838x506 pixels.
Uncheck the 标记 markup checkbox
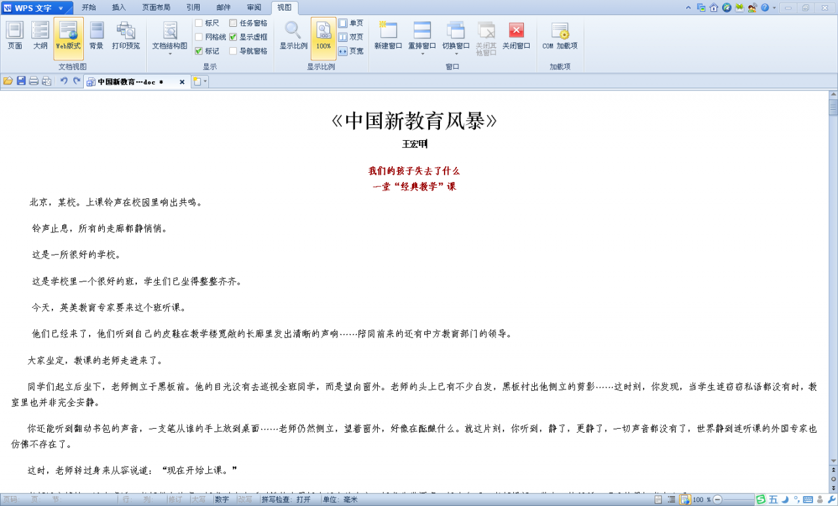(x=198, y=50)
